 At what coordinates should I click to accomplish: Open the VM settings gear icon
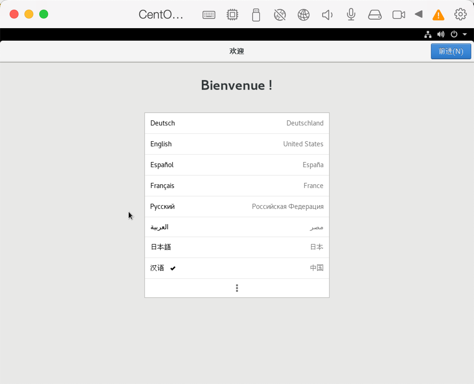(460, 14)
